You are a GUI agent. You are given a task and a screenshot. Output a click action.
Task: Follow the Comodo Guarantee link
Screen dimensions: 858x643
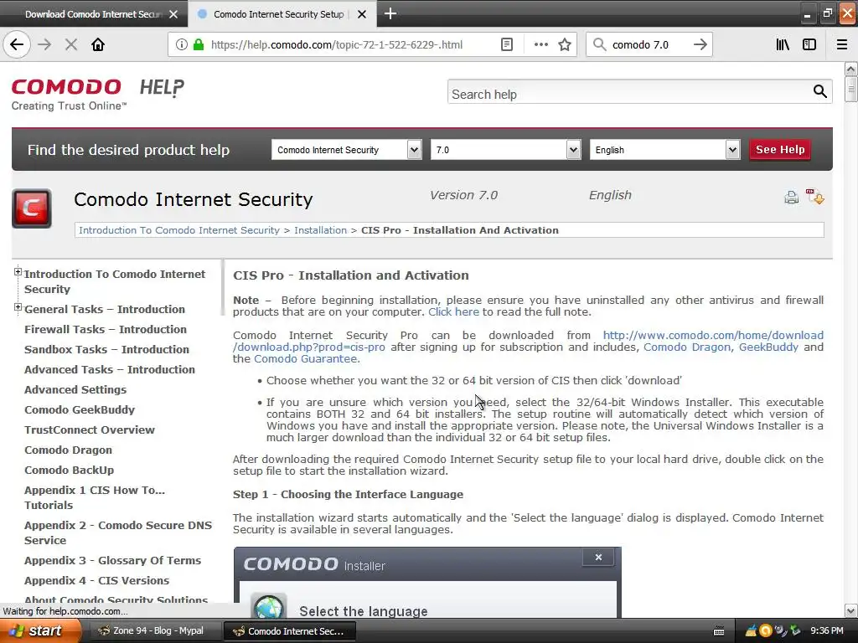click(x=305, y=358)
